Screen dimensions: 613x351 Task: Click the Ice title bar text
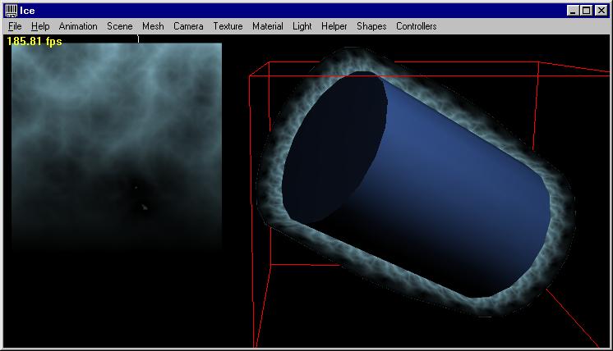[27, 11]
